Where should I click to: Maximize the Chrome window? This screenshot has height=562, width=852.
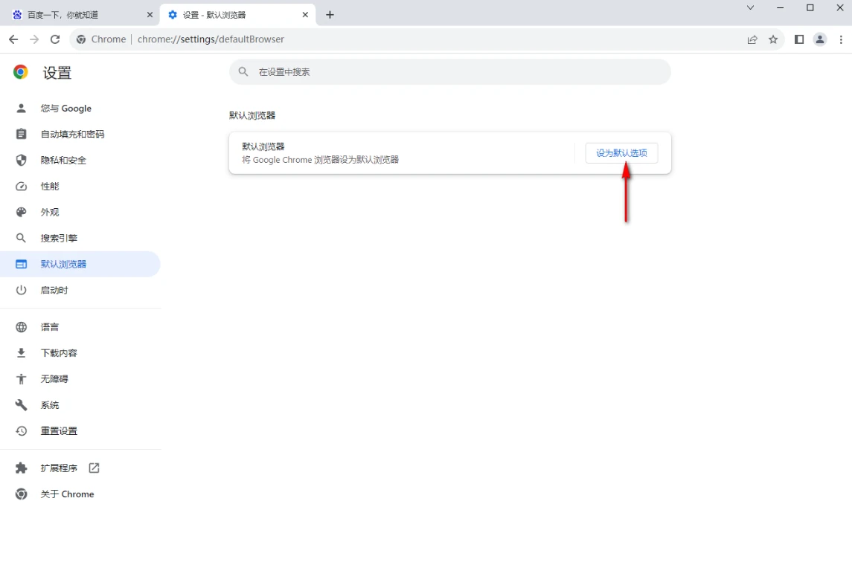click(810, 7)
